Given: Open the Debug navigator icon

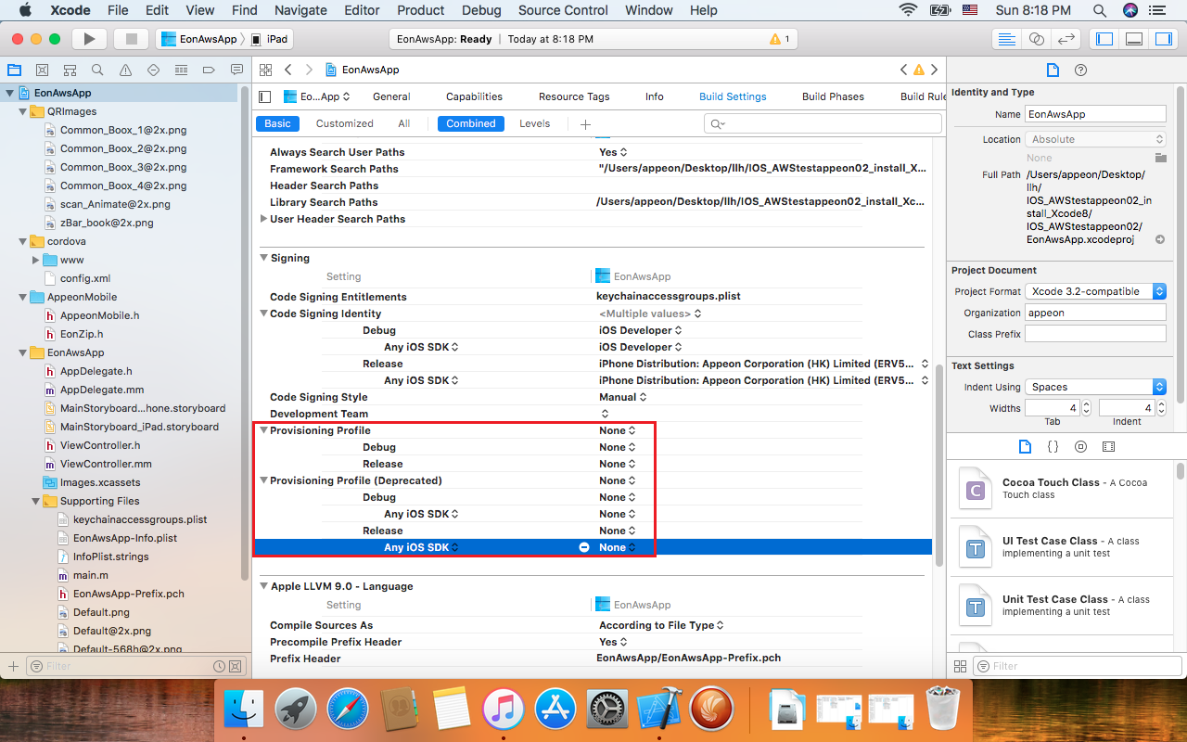Looking at the screenshot, I should (181, 70).
